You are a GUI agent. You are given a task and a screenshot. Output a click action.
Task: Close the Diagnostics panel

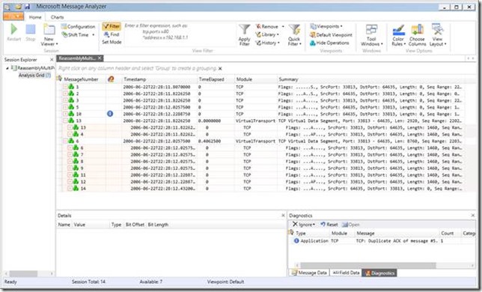473,216
